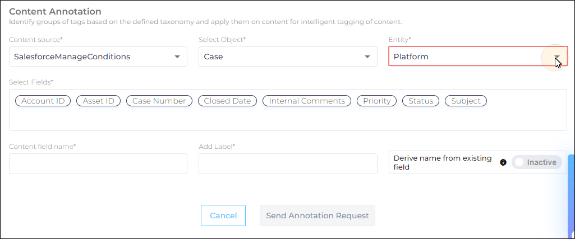
Task: Click the info icon beside Derive name
Action: coord(503,162)
